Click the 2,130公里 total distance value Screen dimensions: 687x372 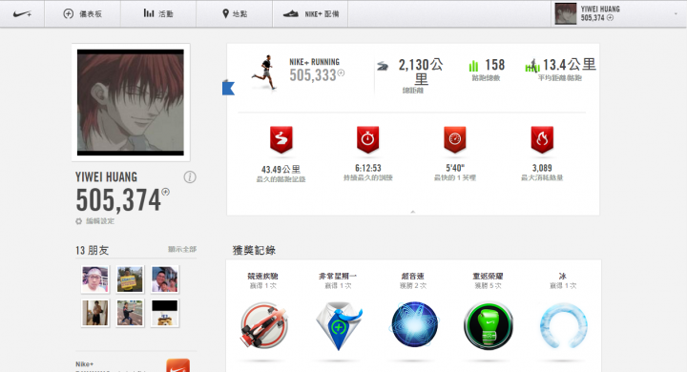click(421, 72)
